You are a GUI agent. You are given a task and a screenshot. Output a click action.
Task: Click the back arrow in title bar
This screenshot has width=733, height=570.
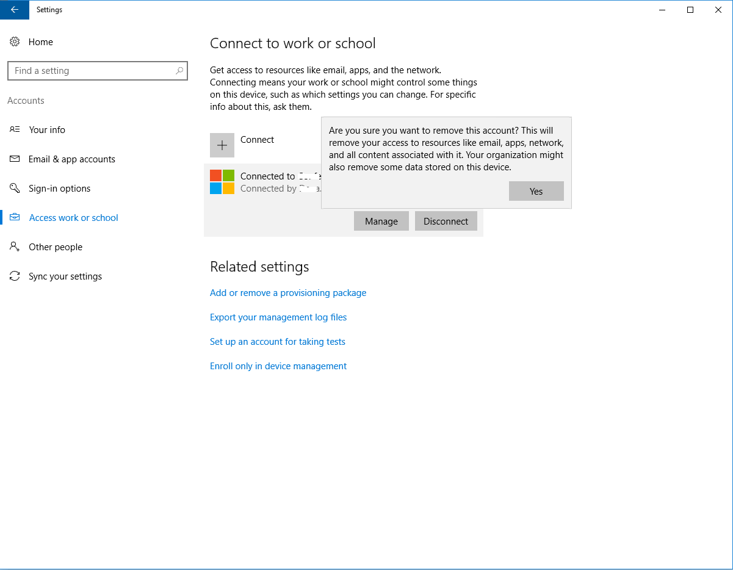[x=14, y=10]
